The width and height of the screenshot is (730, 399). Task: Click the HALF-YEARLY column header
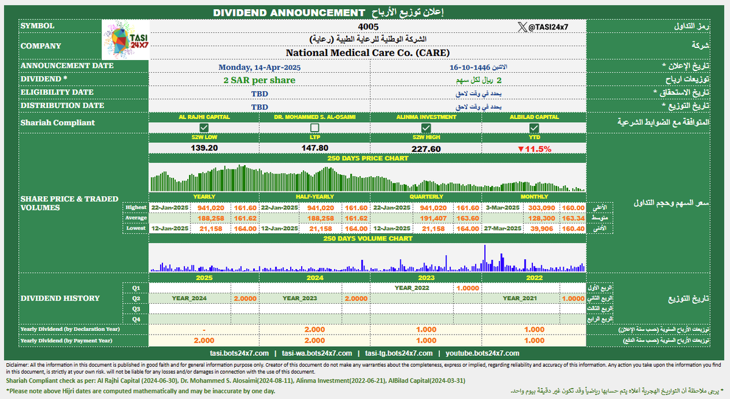[315, 197]
